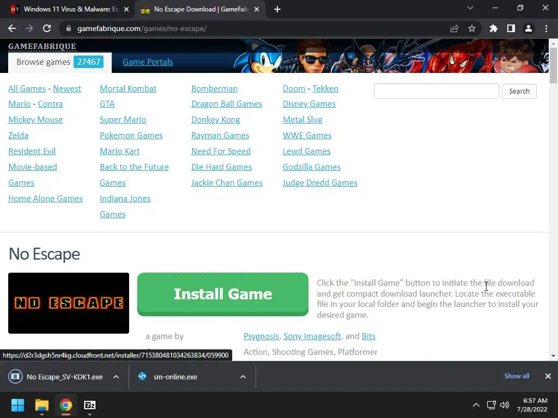Open the Home Alone Games link
The height and width of the screenshot is (418, 558).
(x=46, y=198)
